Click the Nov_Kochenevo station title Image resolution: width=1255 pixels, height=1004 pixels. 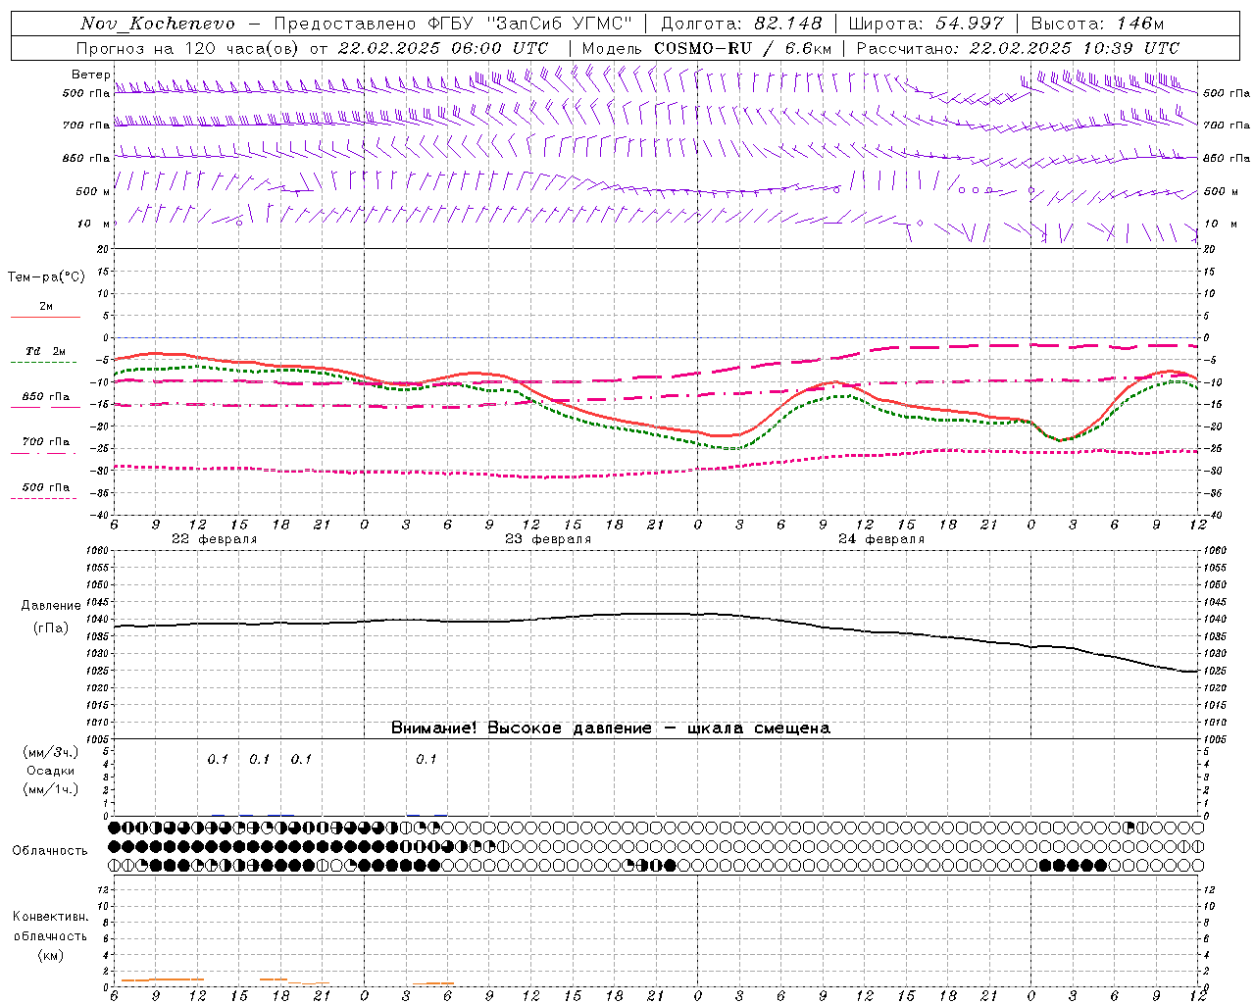click(159, 24)
